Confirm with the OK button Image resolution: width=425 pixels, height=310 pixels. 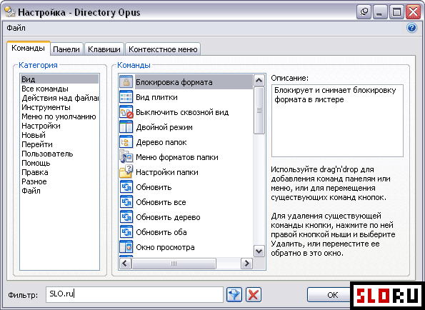coord(329,295)
